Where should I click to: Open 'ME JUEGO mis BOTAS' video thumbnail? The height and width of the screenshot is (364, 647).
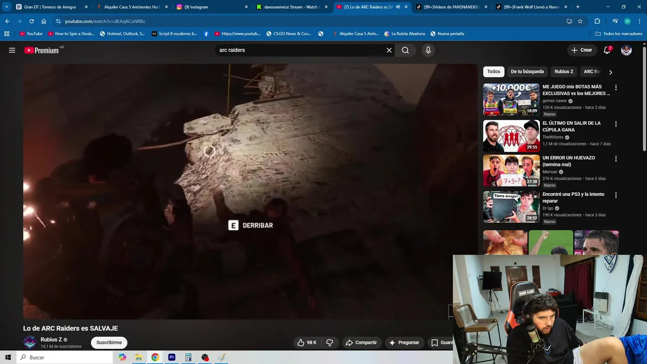pos(511,100)
